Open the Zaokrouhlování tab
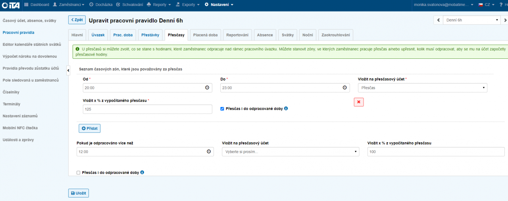Viewport: 508px width, 201px height. (335, 35)
